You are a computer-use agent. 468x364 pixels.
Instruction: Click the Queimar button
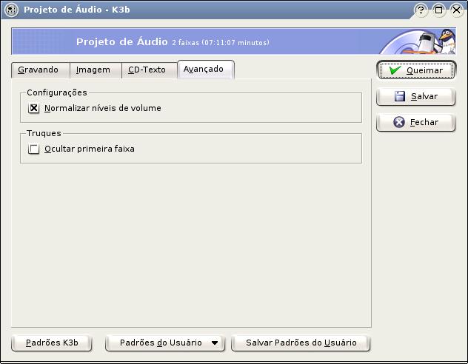click(416, 70)
